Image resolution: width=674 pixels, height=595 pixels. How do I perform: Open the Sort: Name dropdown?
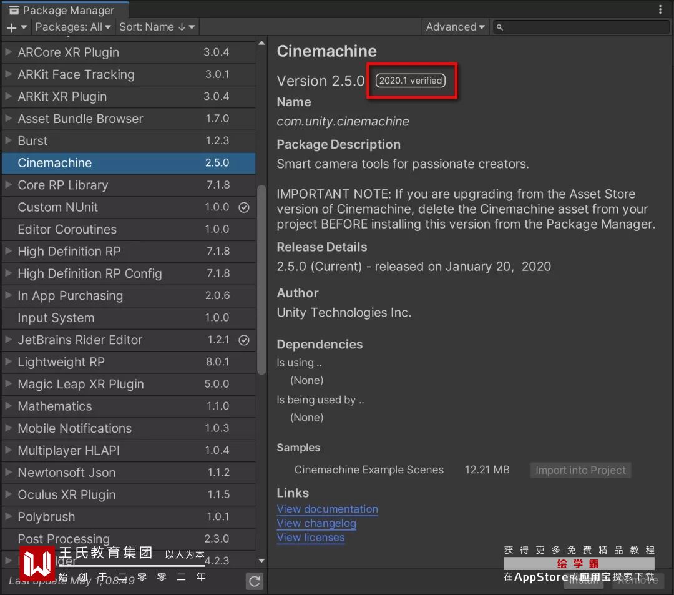pos(157,27)
